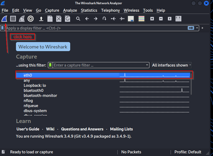
Task: Go to the last packet icon
Action: point(122,19)
